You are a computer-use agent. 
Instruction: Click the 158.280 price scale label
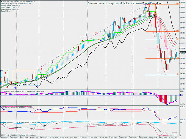[x=183, y=23]
